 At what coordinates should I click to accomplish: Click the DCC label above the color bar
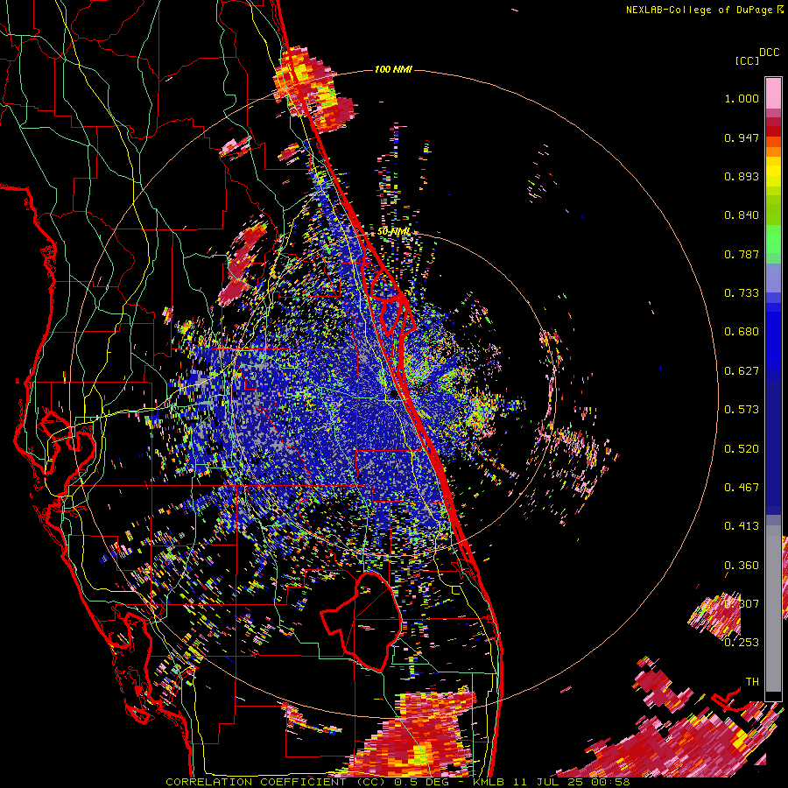coord(770,53)
